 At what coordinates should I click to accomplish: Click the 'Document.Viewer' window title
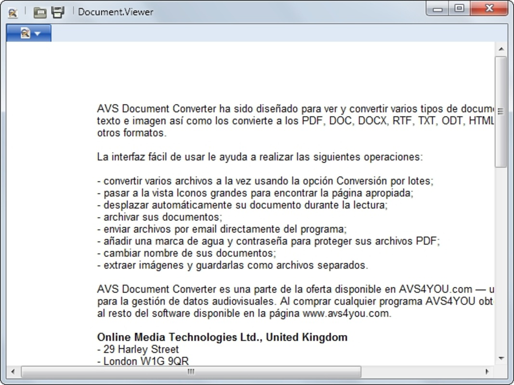[116, 12]
